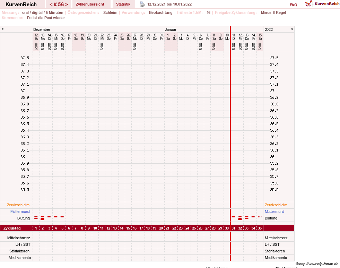
Task: Click the heavy Blutung marker on cycle day 2
Action: click(x=43, y=218)
